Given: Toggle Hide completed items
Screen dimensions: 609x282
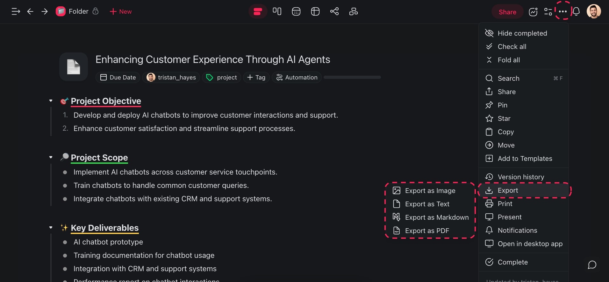Looking at the screenshot, I should tap(522, 33).
